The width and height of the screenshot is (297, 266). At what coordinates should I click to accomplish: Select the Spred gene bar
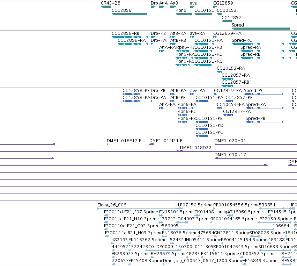tap(261, 29)
